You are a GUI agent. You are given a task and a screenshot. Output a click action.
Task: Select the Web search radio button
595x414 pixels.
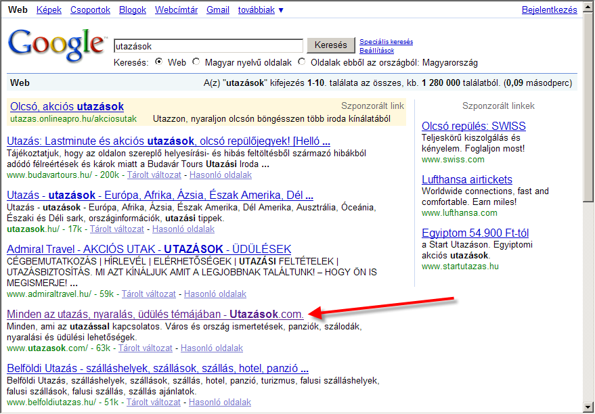(158, 62)
